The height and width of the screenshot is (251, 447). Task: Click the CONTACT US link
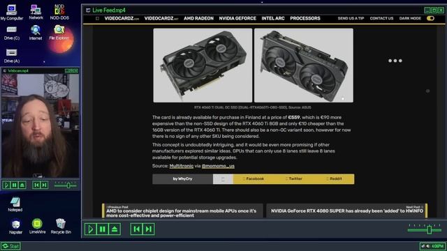pos(381,18)
